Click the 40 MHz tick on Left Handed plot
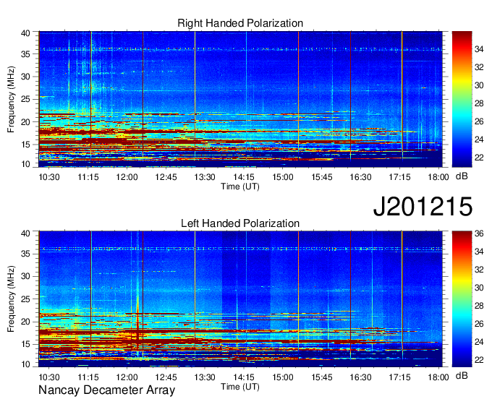This screenshot has width=492, height=399. pos(26,233)
